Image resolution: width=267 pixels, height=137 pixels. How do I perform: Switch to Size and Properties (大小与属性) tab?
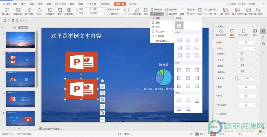pos(243,33)
